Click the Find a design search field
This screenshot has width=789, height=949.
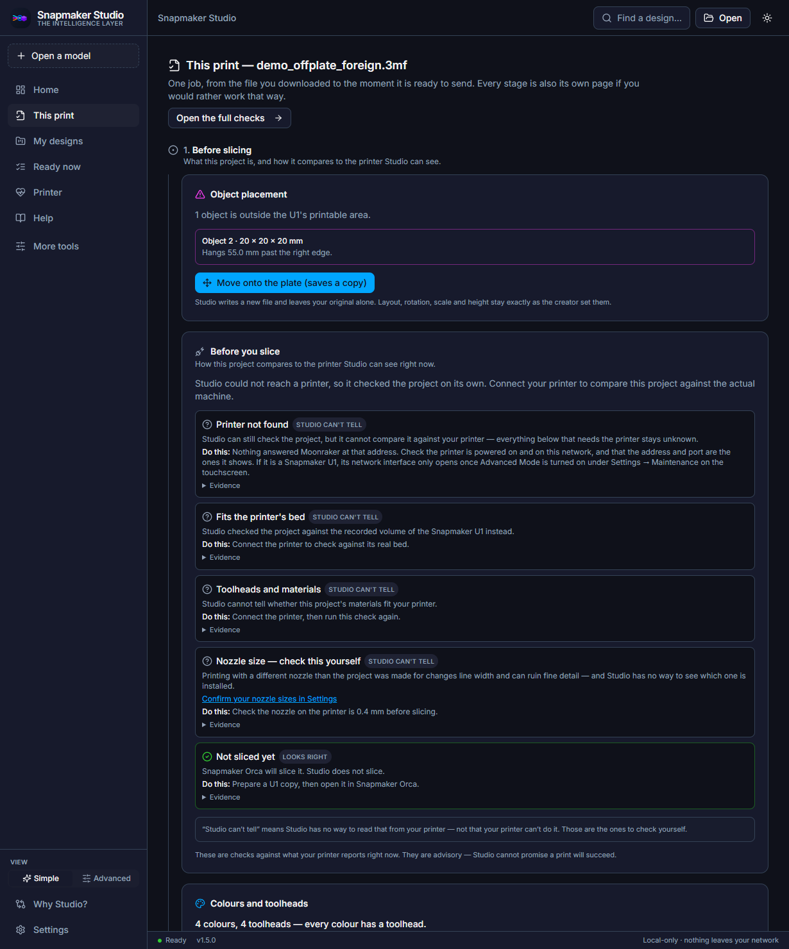tap(641, 18)
